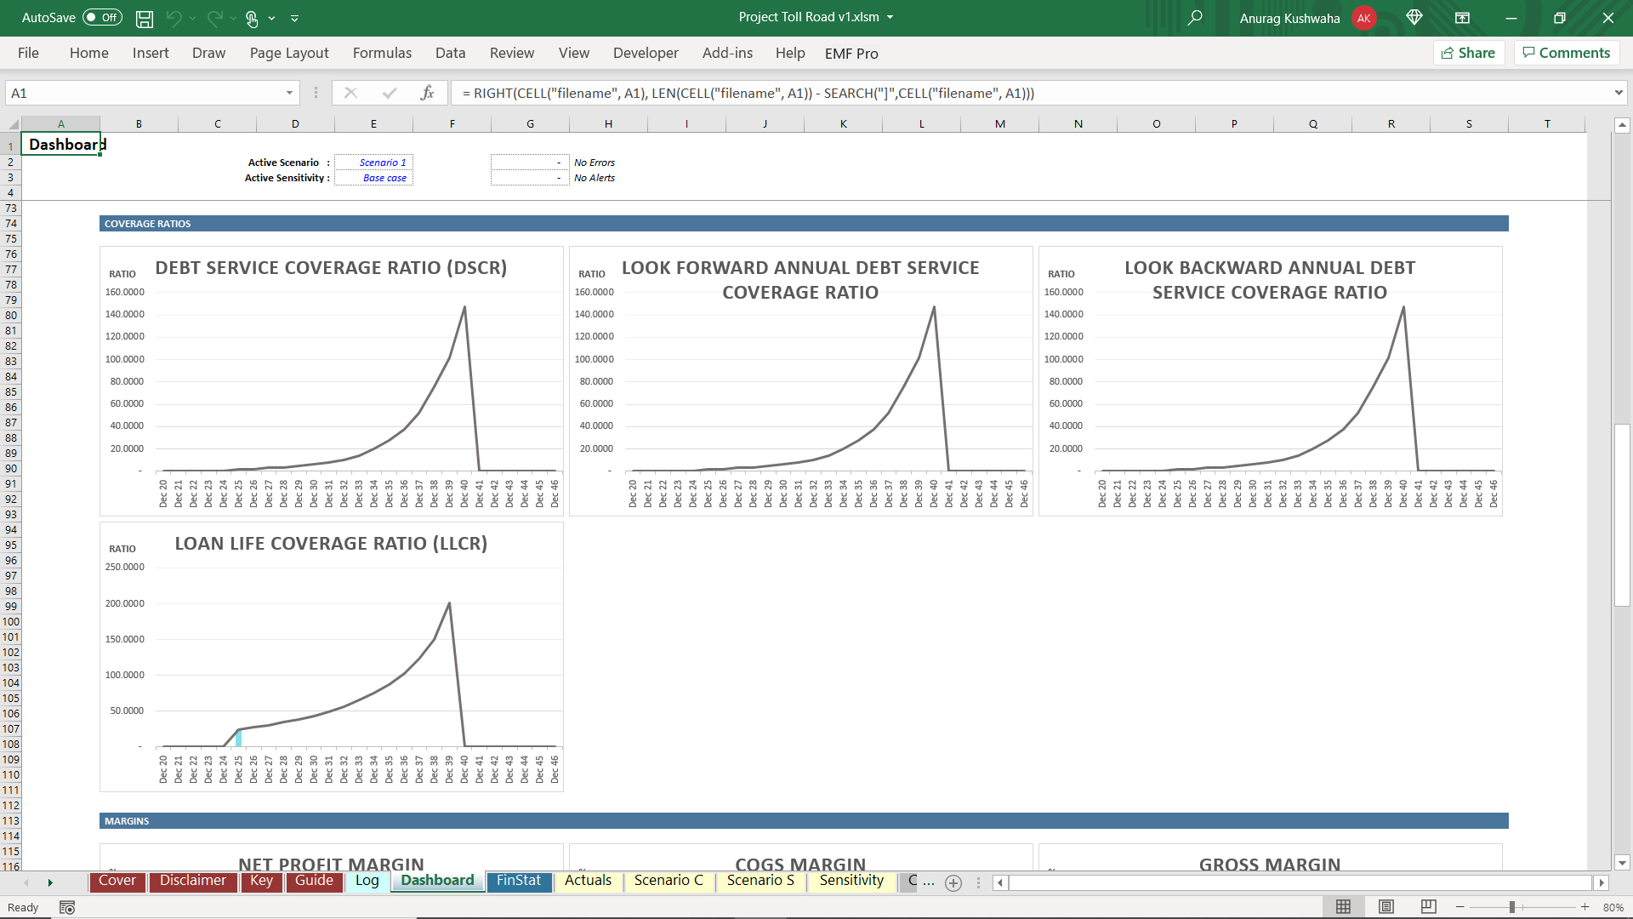This screenshot has height=919, width=1633.
Task: Select Normal view in status bar
Action: pos(1344,907)
